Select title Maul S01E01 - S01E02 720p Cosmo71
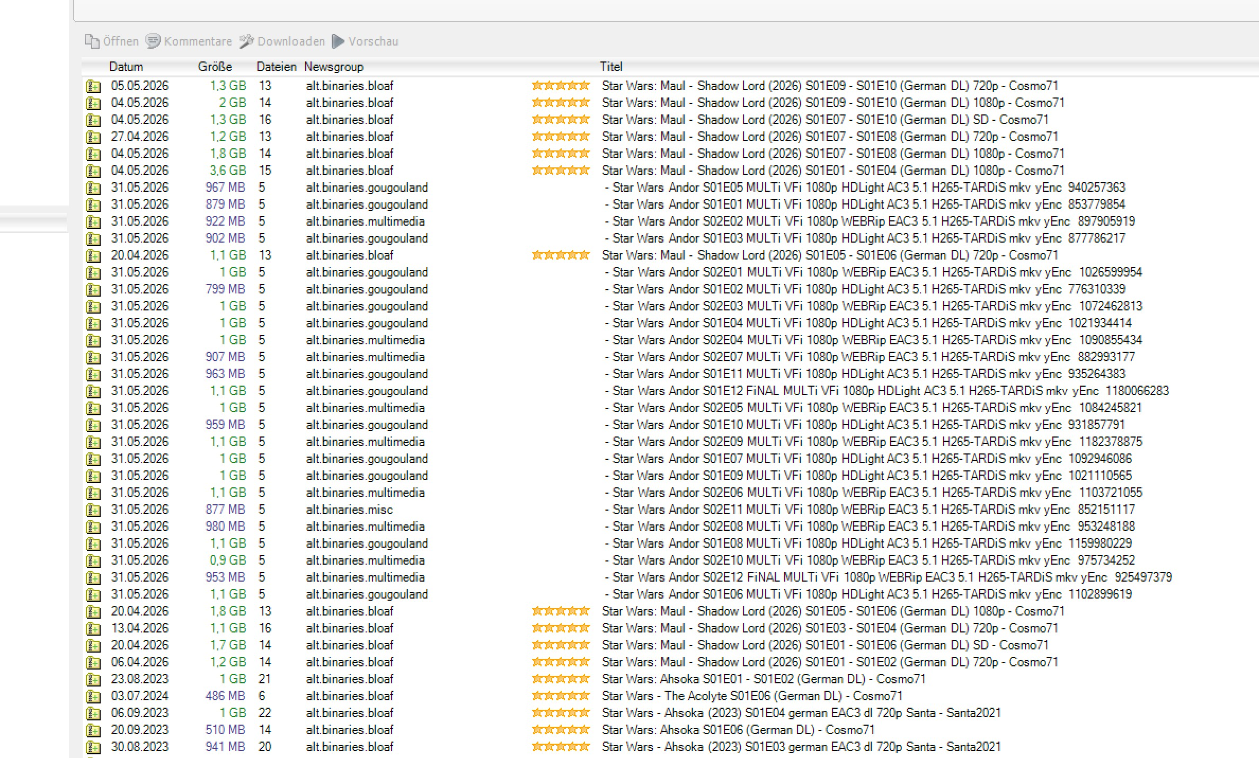Screen dimensions: 1259x758 coord(830,662)
